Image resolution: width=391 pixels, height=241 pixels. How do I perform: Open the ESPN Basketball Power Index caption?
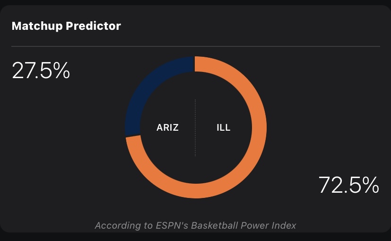[195, 225]
